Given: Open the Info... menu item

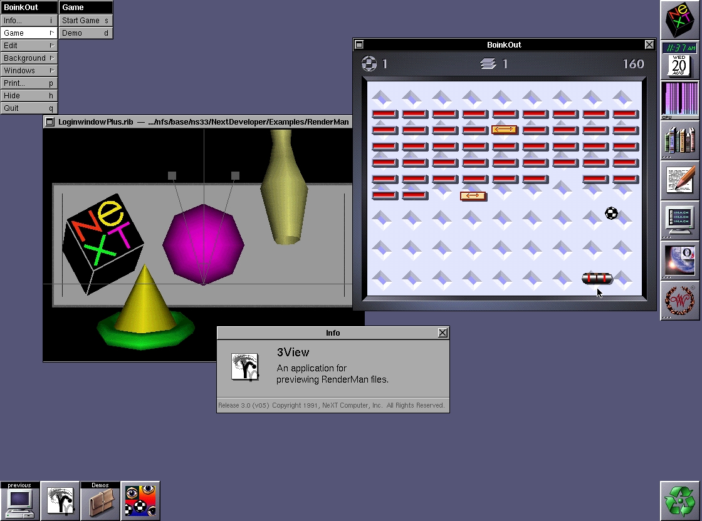Looking at the screenshot, I should 29,21.
